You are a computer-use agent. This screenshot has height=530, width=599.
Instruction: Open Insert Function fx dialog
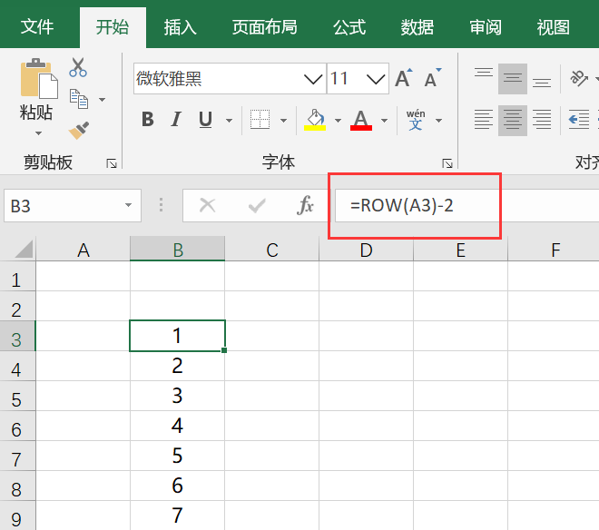click(305, 206)
